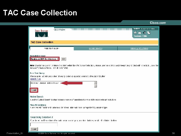Open the Help link in Toolkit
The width and height of the screenshot is (181, 136).
[145, 36]
